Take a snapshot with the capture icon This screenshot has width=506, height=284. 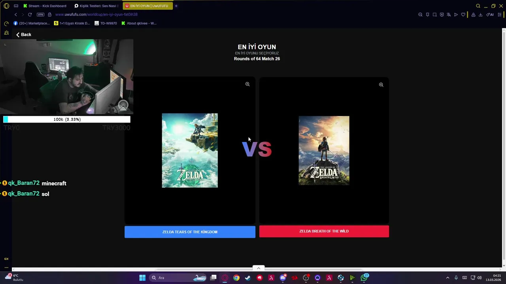[x=434, y=15]
